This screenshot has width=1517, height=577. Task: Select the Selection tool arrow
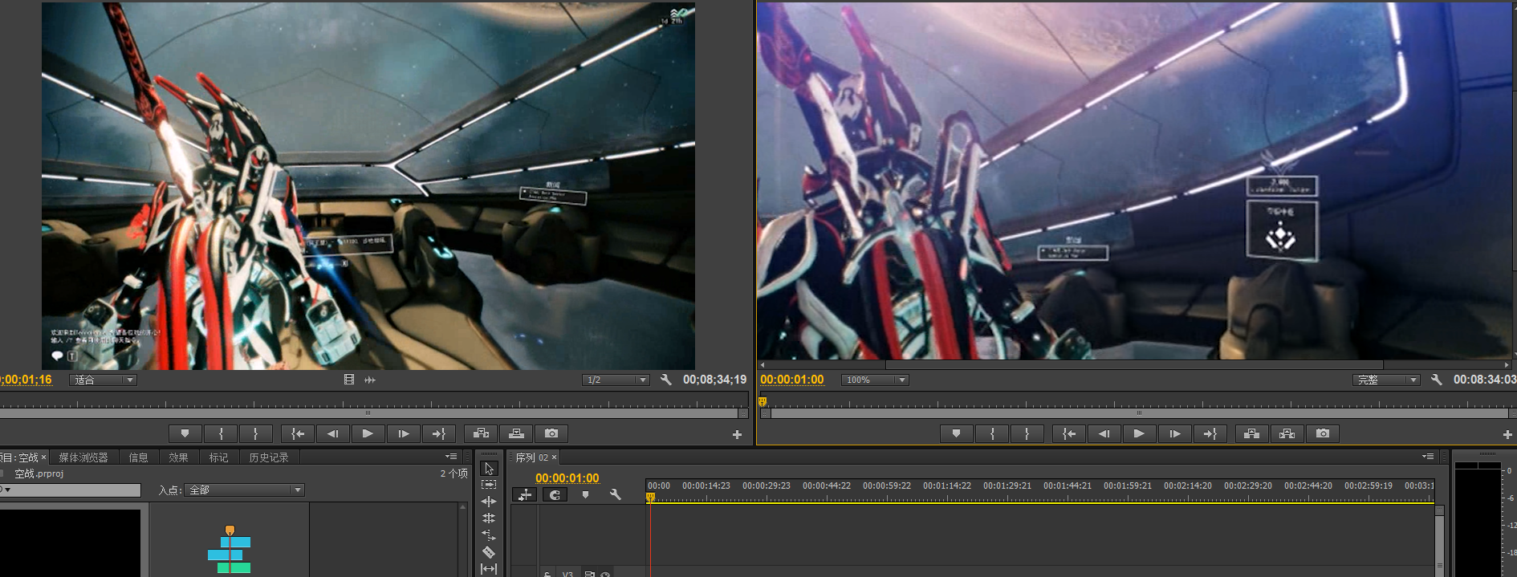click(x=489, y=469)
